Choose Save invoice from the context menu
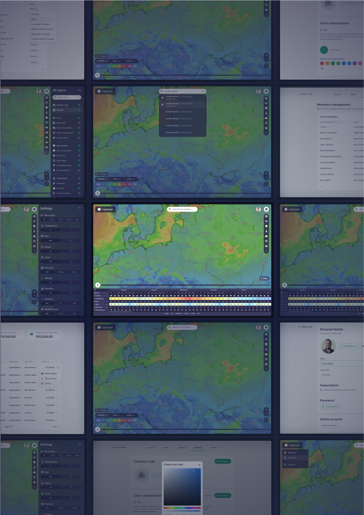Screen dimensions: 364x515 [x=50, y=378]
